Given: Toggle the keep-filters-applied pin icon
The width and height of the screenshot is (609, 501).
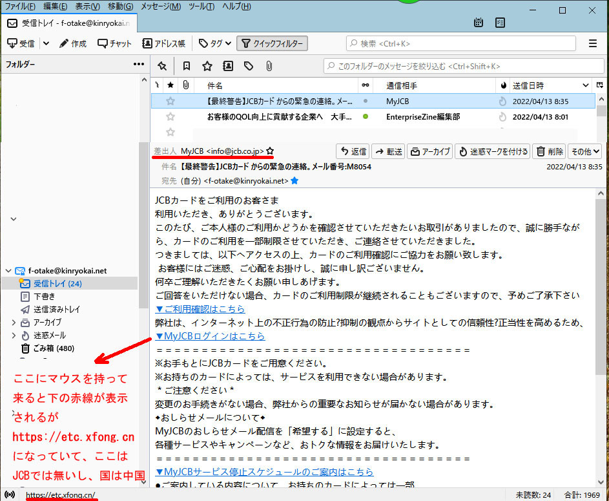Looking at the screenshot, I should (x=162, y=66).
